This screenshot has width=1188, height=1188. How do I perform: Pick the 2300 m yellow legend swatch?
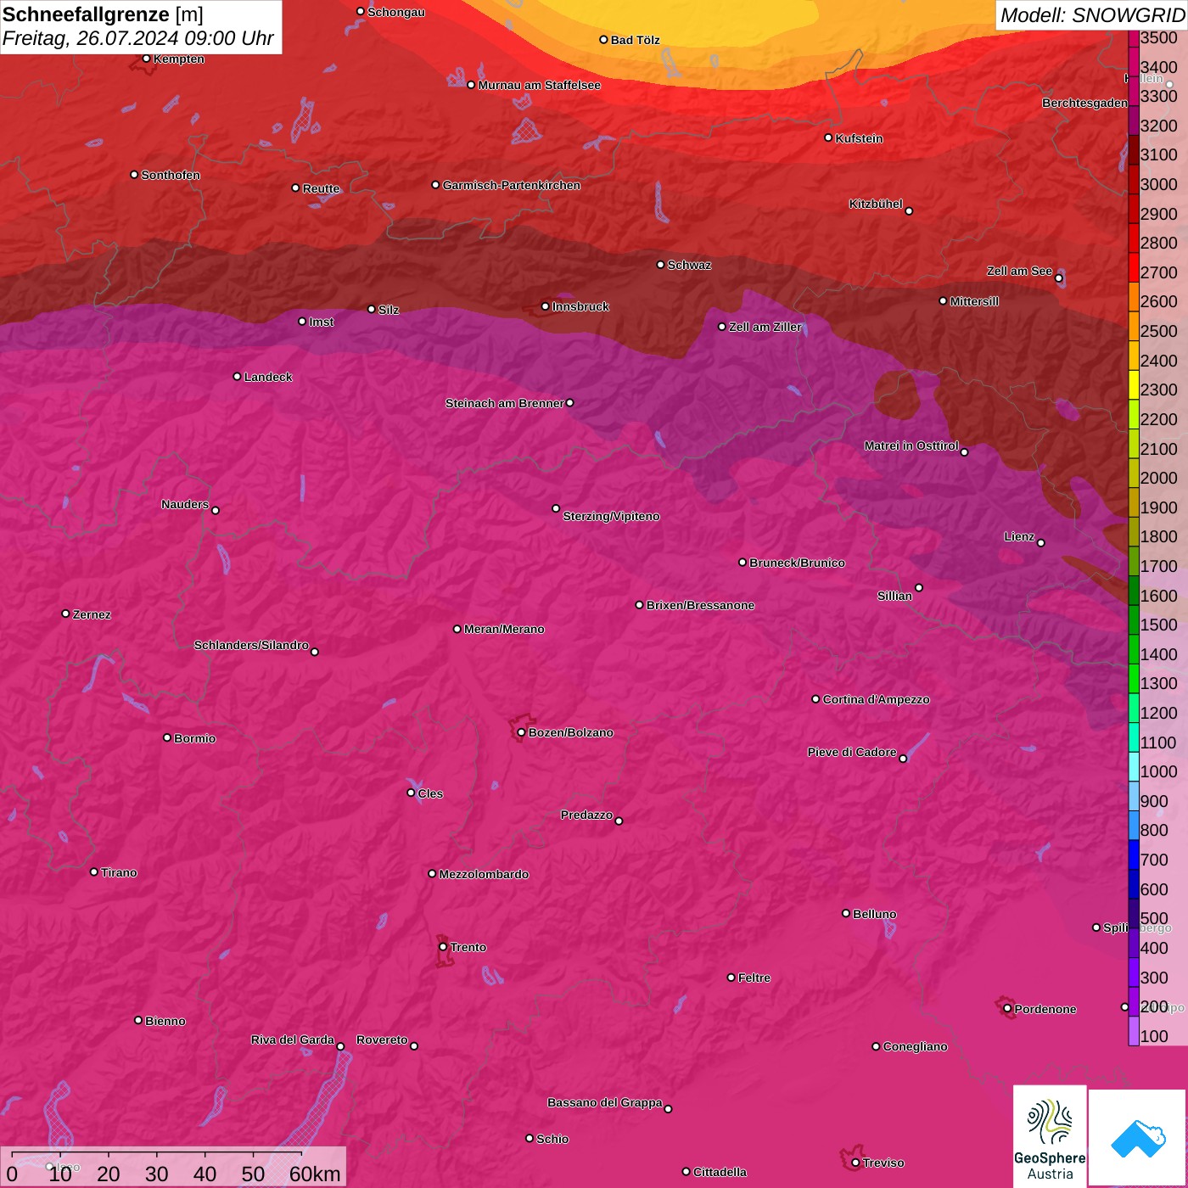point(1133,384)
